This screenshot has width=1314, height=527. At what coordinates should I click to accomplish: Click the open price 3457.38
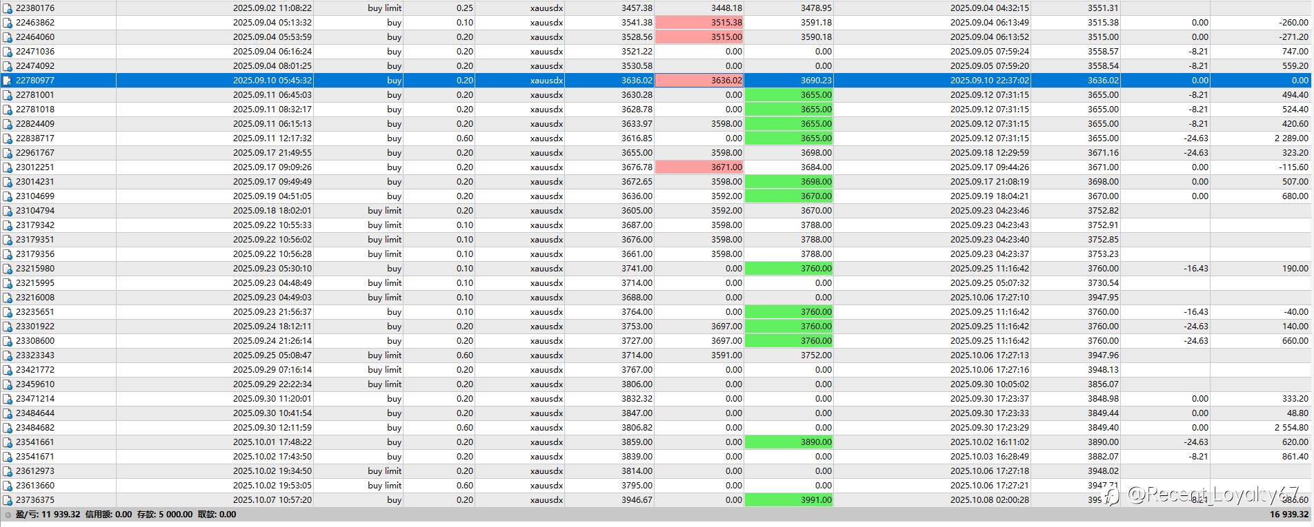tap(637, 8)
